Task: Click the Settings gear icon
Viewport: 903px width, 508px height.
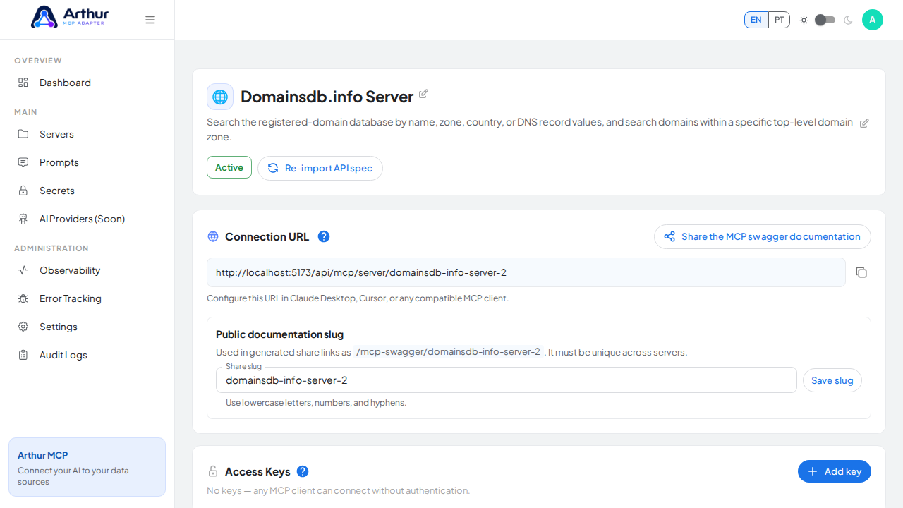Action: [23, 327]
